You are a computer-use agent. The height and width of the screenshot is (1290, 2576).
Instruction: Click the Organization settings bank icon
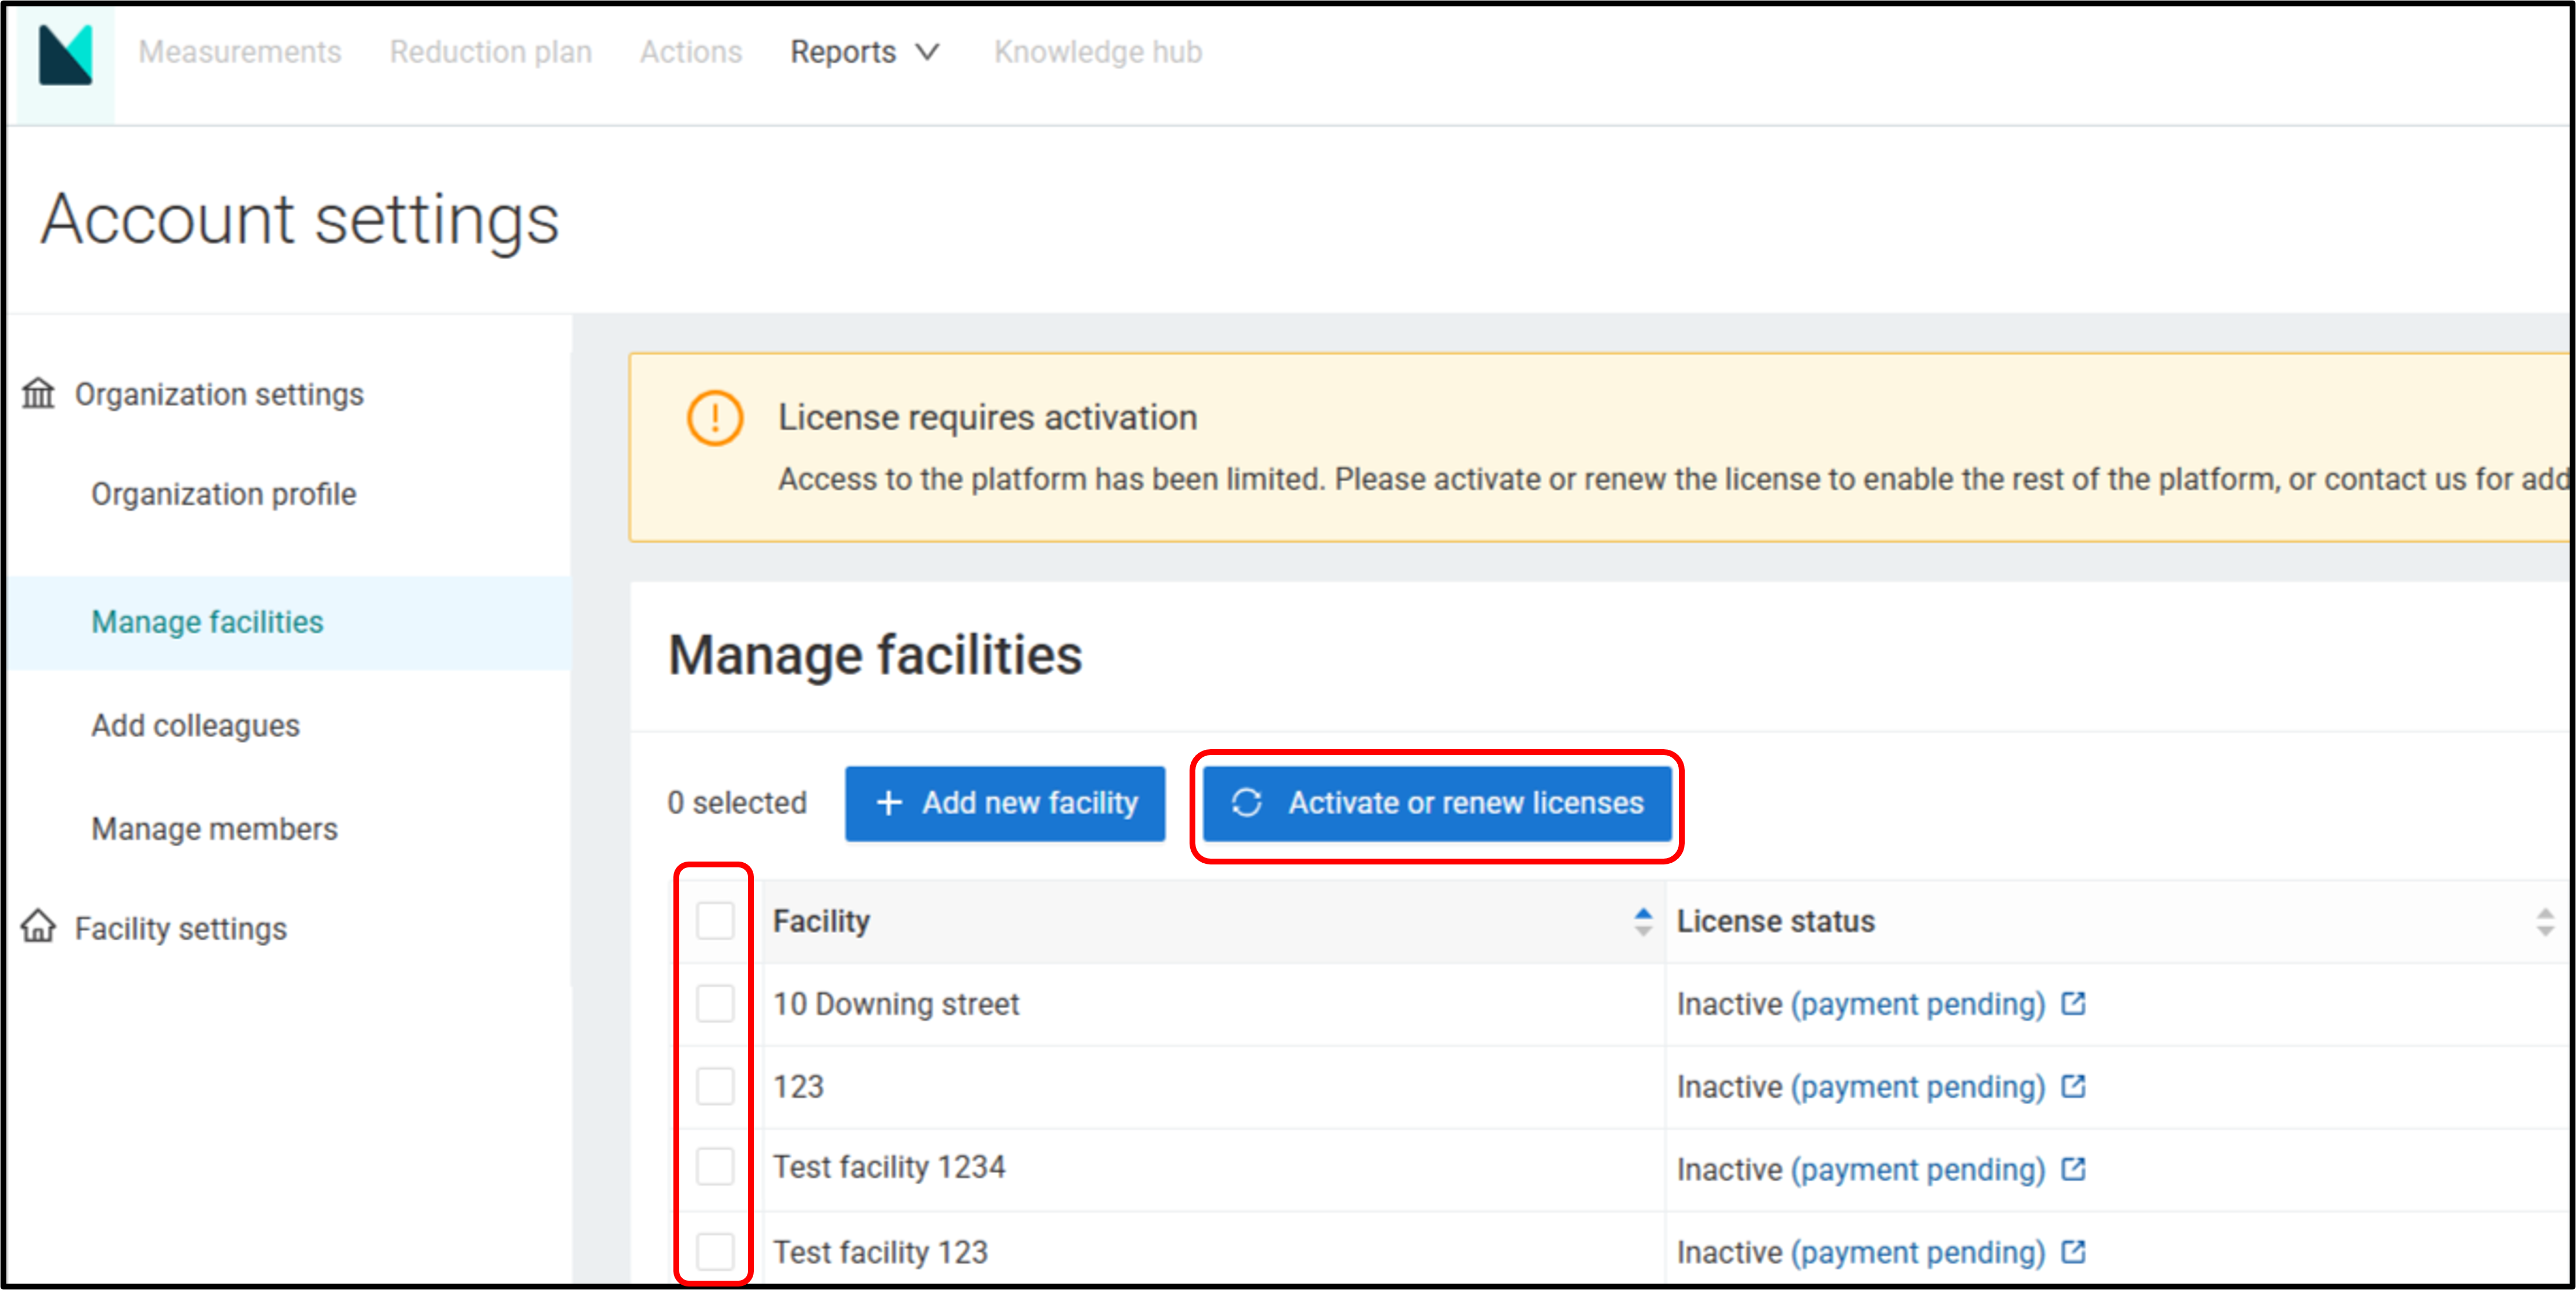pyautogui.click(x=39, y=394)
